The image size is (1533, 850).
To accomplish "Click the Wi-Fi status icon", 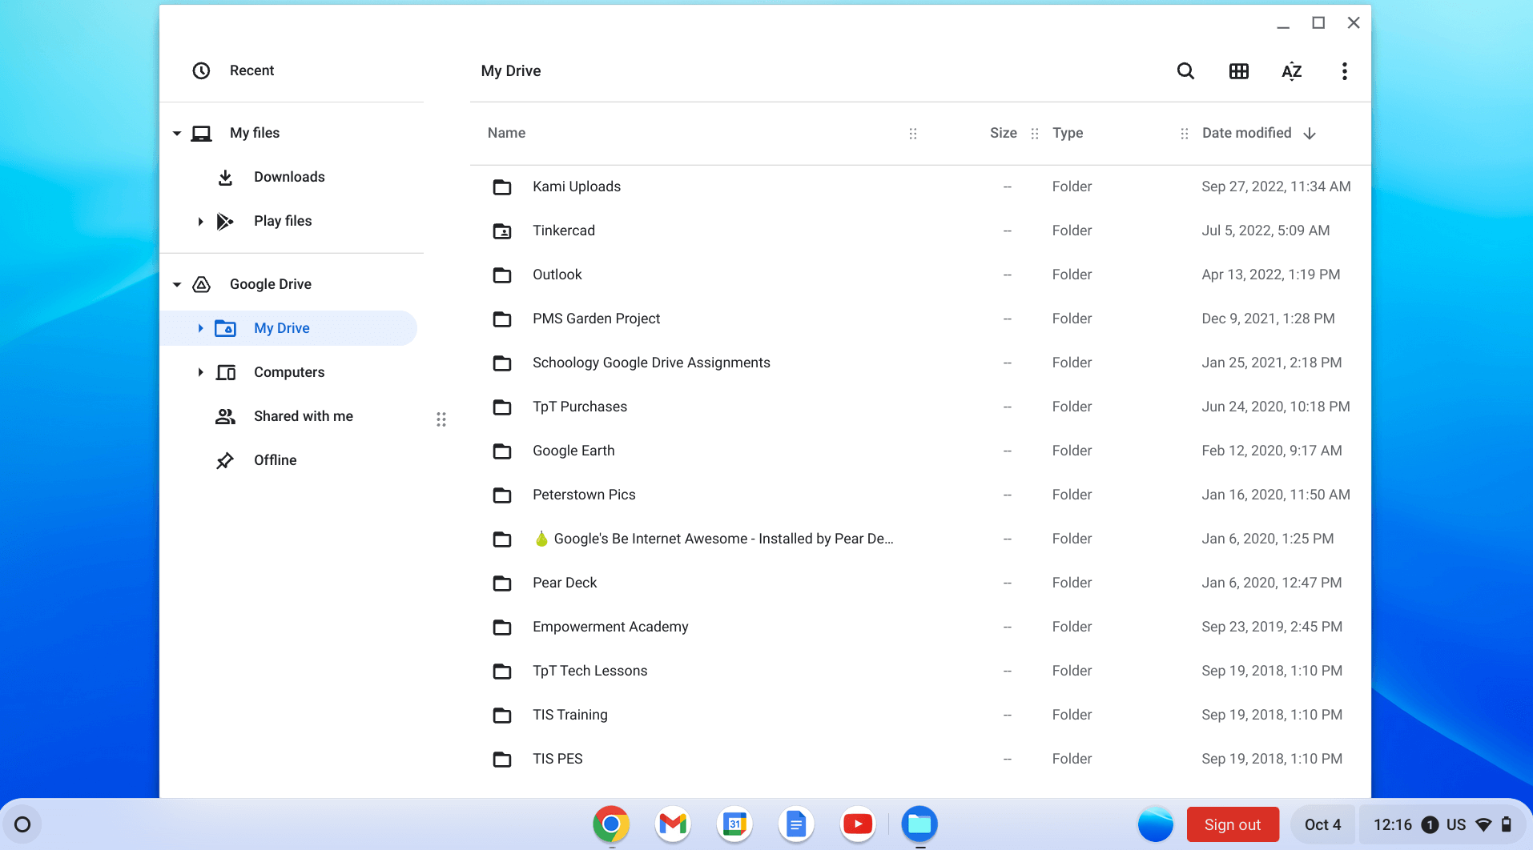I will pyautogui.click(x=1483, y=824).
